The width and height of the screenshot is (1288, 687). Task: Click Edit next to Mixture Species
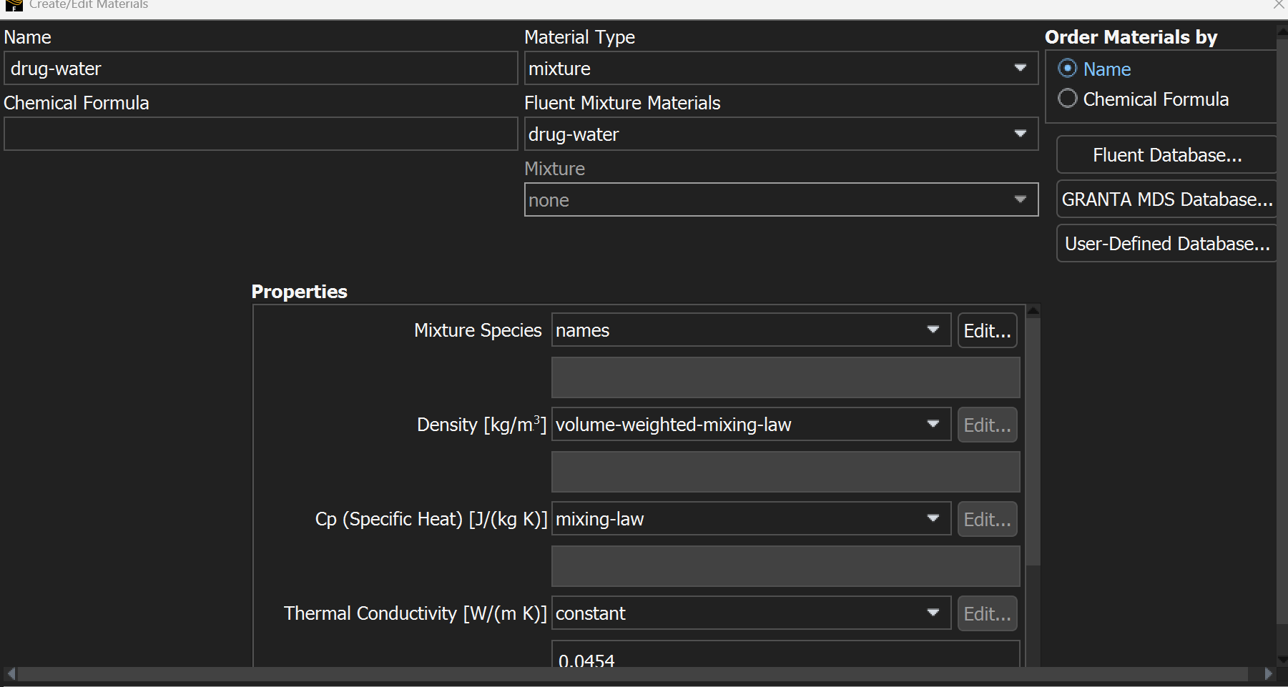click(987, 331)
